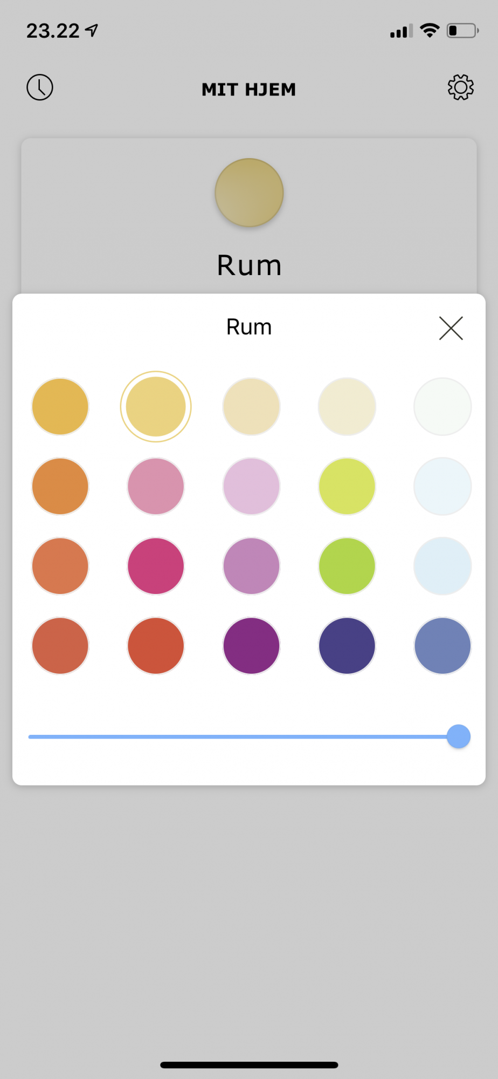
Task: Select the bright green color swatch
Action: point(347,566)
